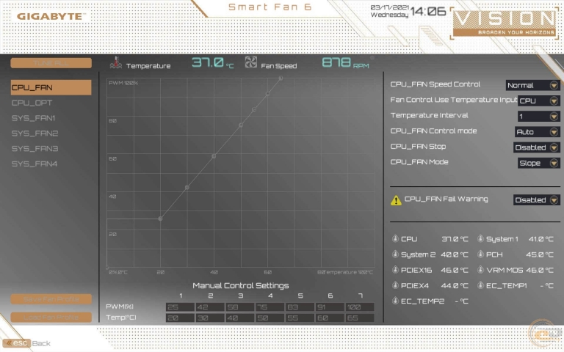
Task: Click Temp field 6 showing 60
Action: (x=330, y=318)
